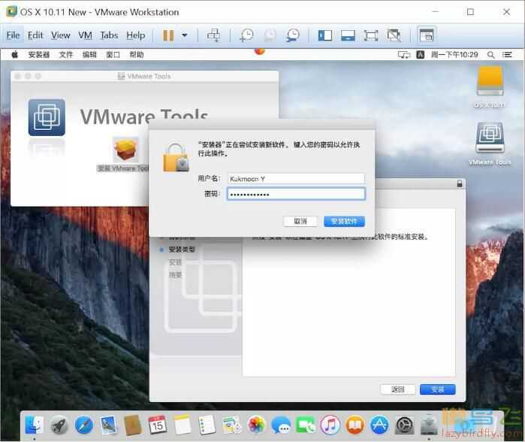The width and height of the screenshot is (525, 442).
Task: Launch Safari from the Dock
Action: pyautogui.click(x=83, y=425)
